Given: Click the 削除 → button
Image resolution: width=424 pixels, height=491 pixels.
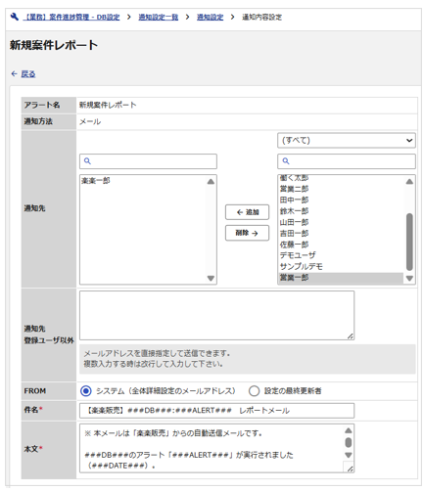Looking at the screenshot, I should coord(247,233).
